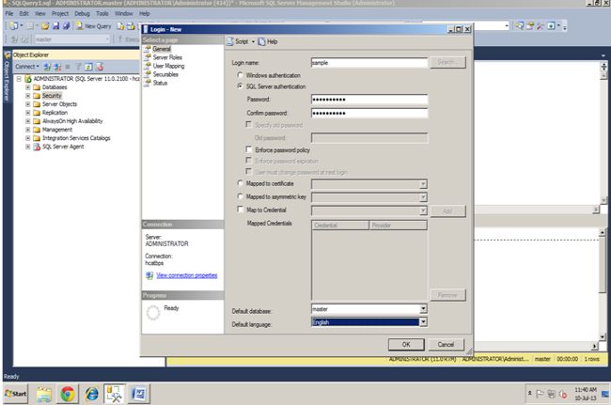The width and height of the screenshot is (611, 405).
Task: Click the Disconnect icon in Object Explorer toolbar
Action: click(x=57, y=67)
